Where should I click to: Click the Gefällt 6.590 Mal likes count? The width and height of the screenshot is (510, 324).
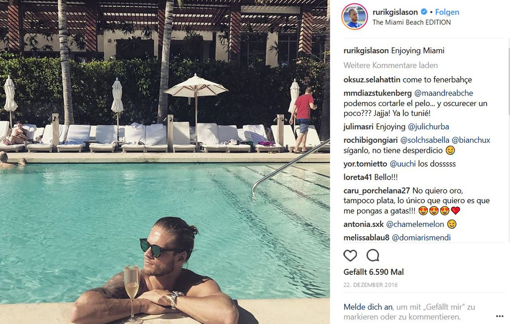pyautogui.click(x=374, y=272)
